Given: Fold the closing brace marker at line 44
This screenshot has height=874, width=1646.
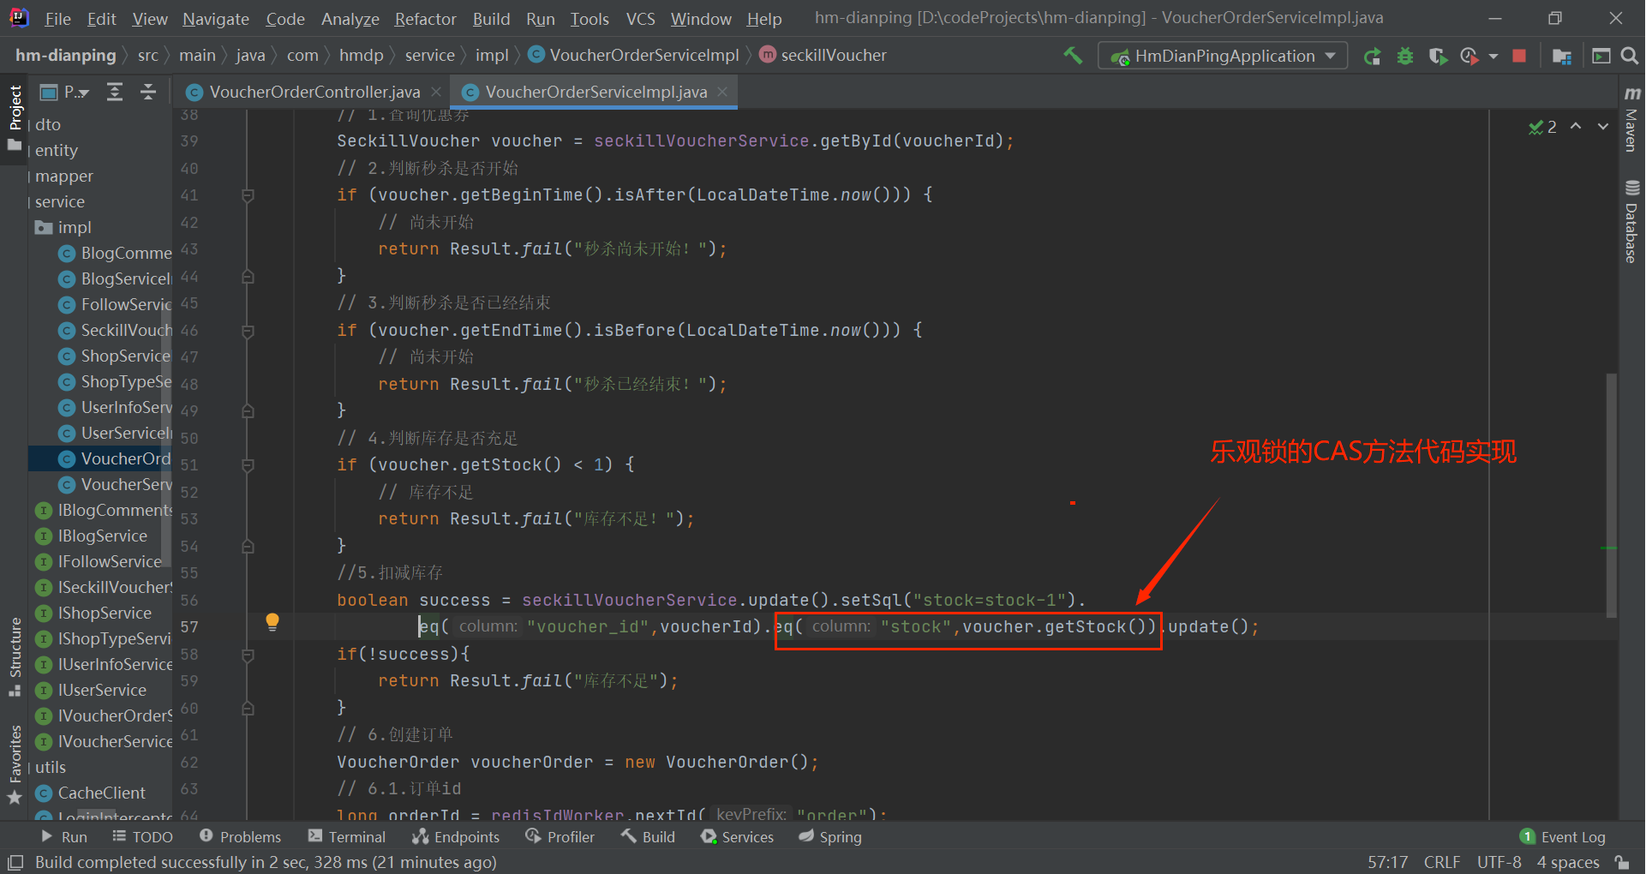Looking at the screenshot, I should [x=248, y=276].
